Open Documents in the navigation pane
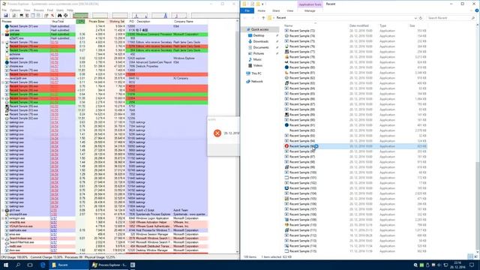This screenshot has height=270, width=480. coord(261,47)
